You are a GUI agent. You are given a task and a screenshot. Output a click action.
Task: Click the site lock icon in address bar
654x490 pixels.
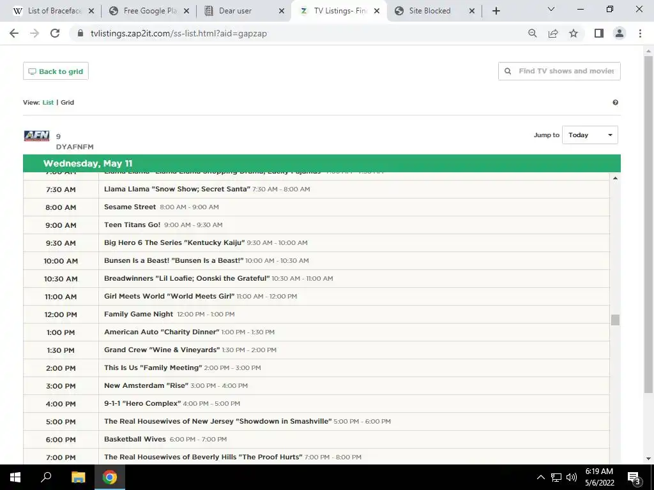[80, 33]
